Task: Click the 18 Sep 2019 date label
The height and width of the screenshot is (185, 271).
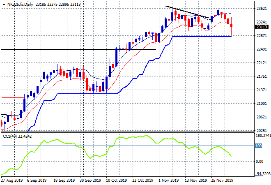Action: [64, 180]
